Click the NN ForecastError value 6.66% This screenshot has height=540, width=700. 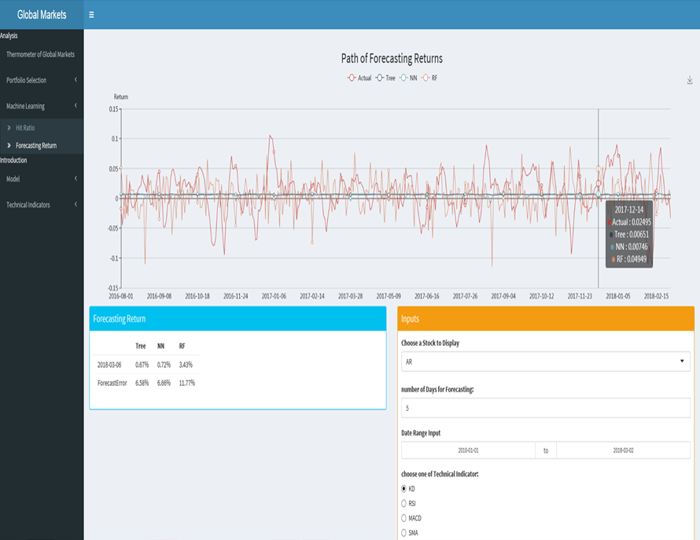164,383
